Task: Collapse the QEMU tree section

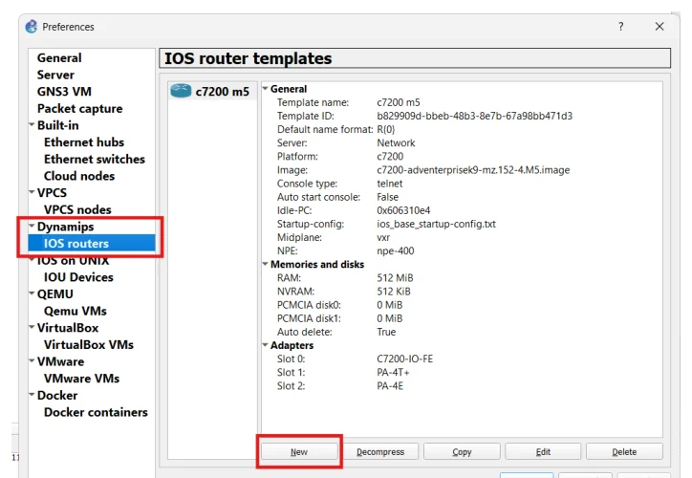Action: (32, 293)
